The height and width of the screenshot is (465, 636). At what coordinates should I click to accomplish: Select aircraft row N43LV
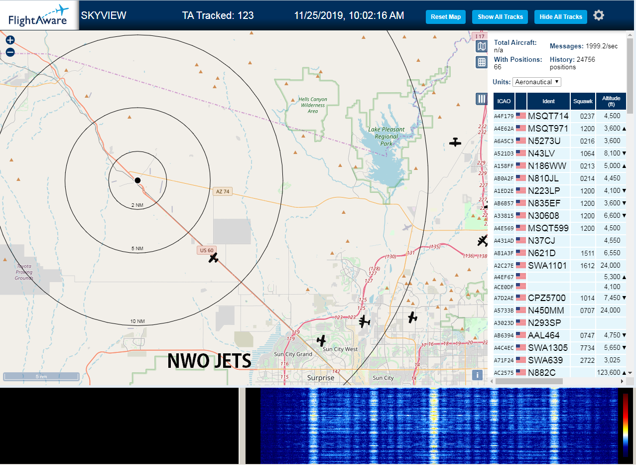559,154
